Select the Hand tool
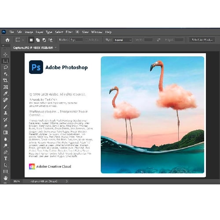The image size is (220, 220). click(6, 178)
